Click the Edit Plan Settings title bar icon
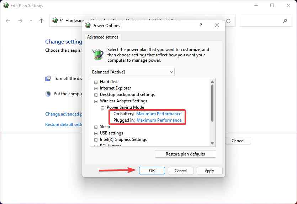This screenshot has width=297, height=204. point(6,5)
